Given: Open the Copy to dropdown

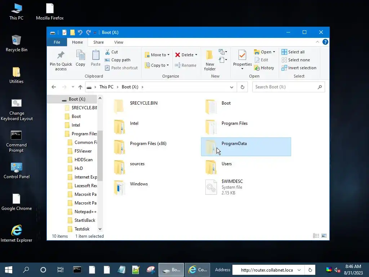Looking at the screenshot, I should point(157,65).
